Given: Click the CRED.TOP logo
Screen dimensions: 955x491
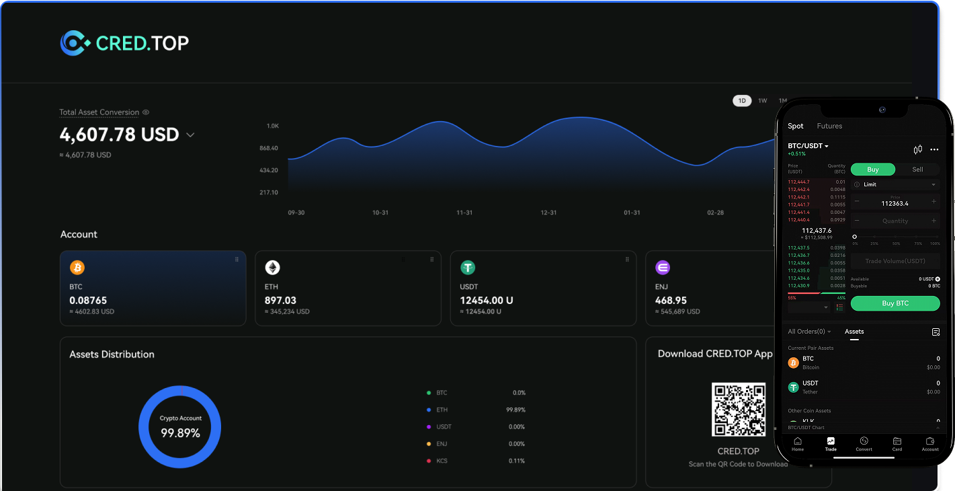Looking at the screenshot, I should coord(124,43).
